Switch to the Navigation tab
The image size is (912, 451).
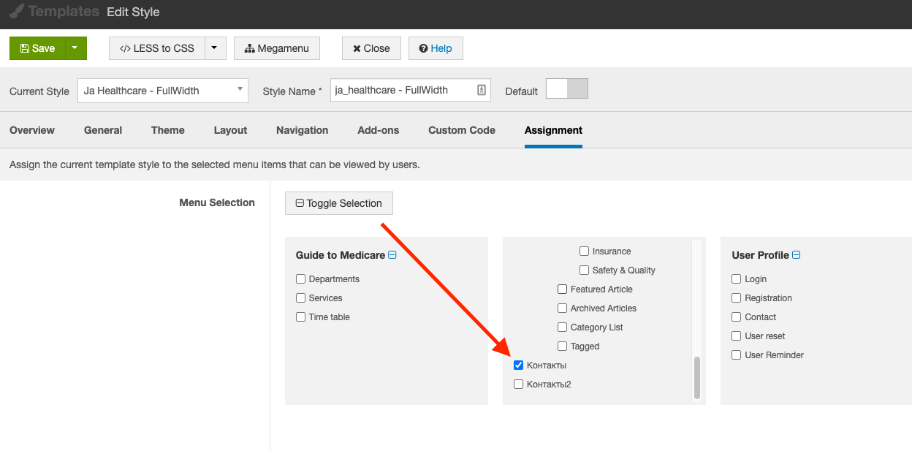tap(302, 130)
